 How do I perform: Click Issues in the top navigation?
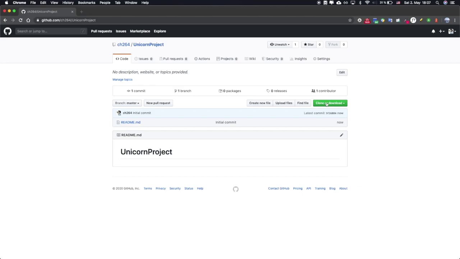121,31
